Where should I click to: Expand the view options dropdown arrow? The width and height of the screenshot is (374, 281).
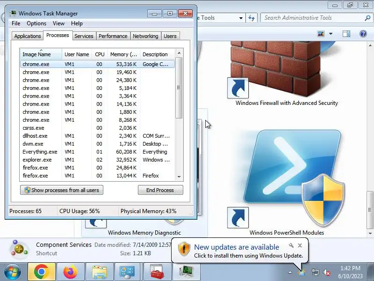coord(331,34)
